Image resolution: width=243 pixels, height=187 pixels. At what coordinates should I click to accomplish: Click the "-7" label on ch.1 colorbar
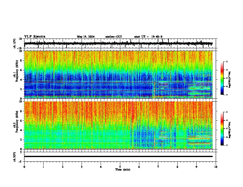(x=226, y=95)
